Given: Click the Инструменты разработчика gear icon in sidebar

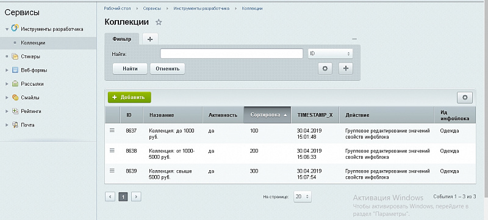Looking at the screenshot, I should [15, 28].
